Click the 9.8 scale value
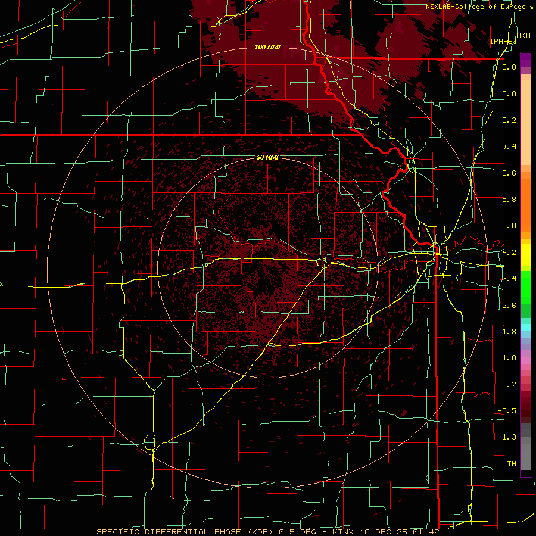Image resolution: width=536 pixels, height=536 pixels. pos(509,67)
